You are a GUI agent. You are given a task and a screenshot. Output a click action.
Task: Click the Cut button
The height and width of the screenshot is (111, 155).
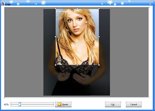tap(113, 105)
